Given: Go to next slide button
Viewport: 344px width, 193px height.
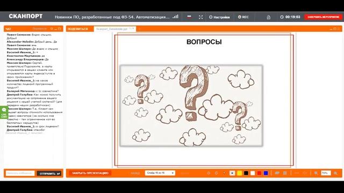Looking at the screenshot, I should pos(184,173).
